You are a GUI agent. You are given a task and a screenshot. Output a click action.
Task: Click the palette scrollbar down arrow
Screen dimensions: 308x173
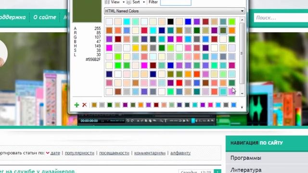click(x=242, y=94)
